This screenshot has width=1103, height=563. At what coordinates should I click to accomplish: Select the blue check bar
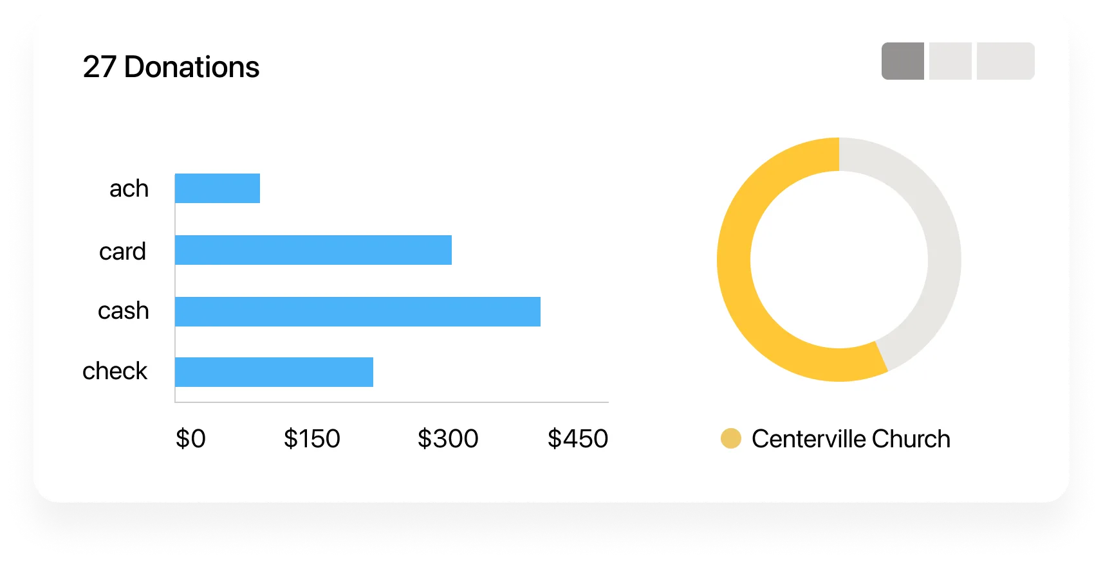pyautogui.click(x=274, y=372)
